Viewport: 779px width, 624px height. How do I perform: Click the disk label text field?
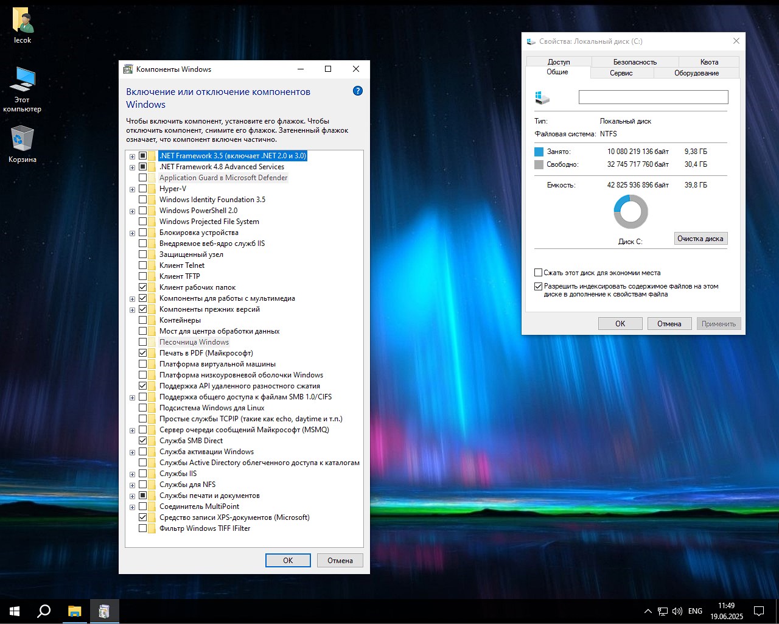tap(653, 97)
